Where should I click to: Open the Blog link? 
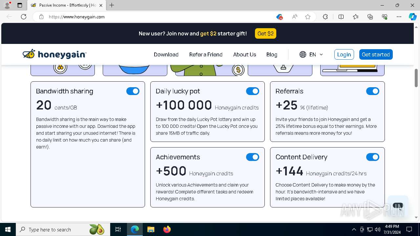[272, 54]
